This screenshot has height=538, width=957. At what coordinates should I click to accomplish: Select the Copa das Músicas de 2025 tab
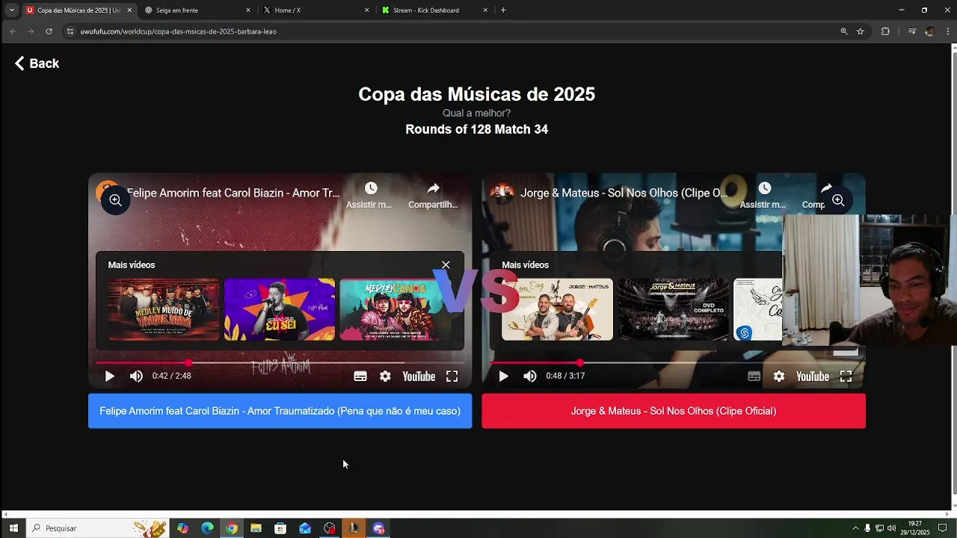(x=79, y=10)
